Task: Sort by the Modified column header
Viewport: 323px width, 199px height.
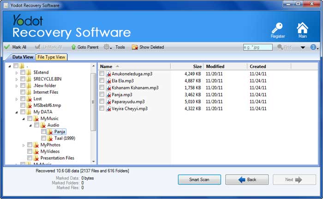Action: pos(225,66)
